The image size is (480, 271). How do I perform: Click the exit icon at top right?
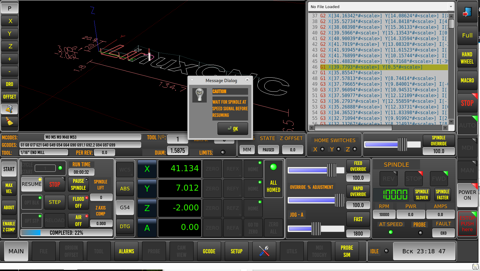tap(467, 12)
